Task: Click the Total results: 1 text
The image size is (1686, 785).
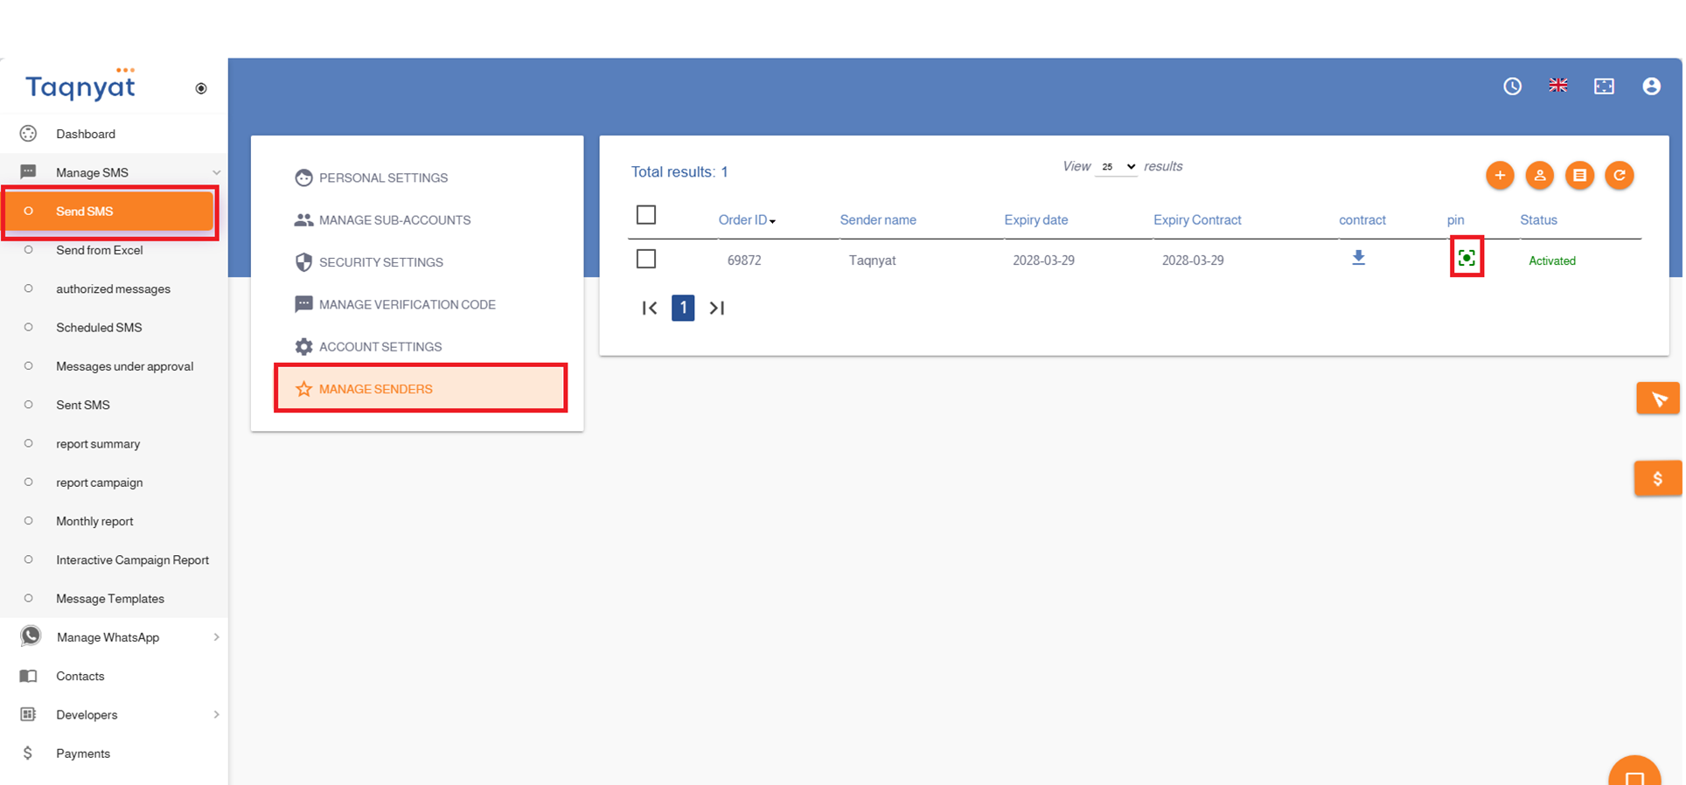Action: (679, 172)
